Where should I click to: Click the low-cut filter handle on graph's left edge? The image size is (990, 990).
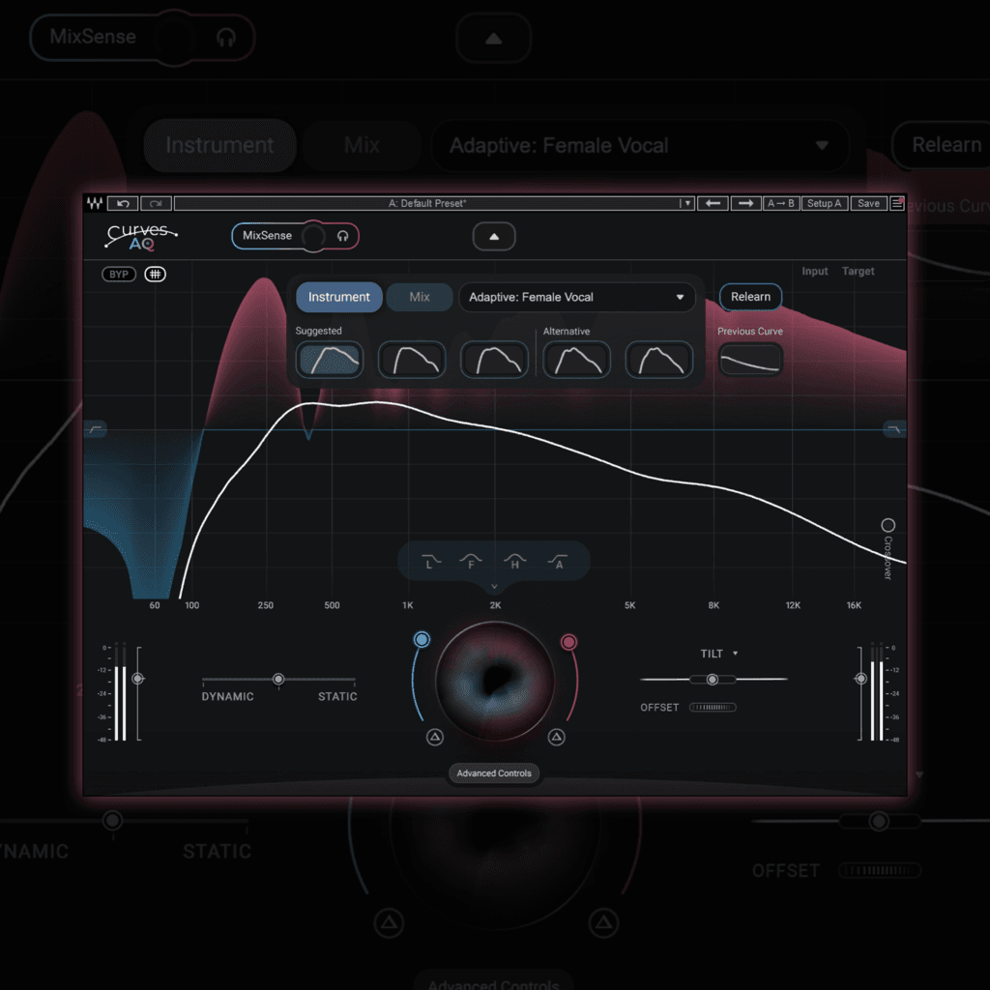96,429
